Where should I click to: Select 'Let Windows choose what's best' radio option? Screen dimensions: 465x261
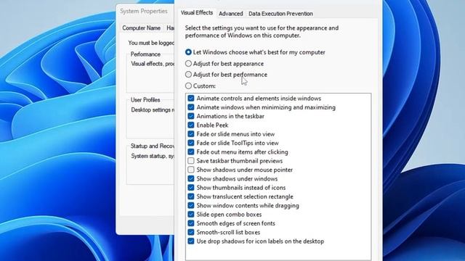click(x=188, y=52)
